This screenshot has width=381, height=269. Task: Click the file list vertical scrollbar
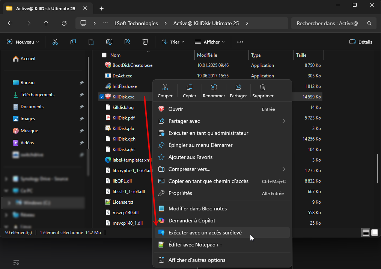point(378,169)
